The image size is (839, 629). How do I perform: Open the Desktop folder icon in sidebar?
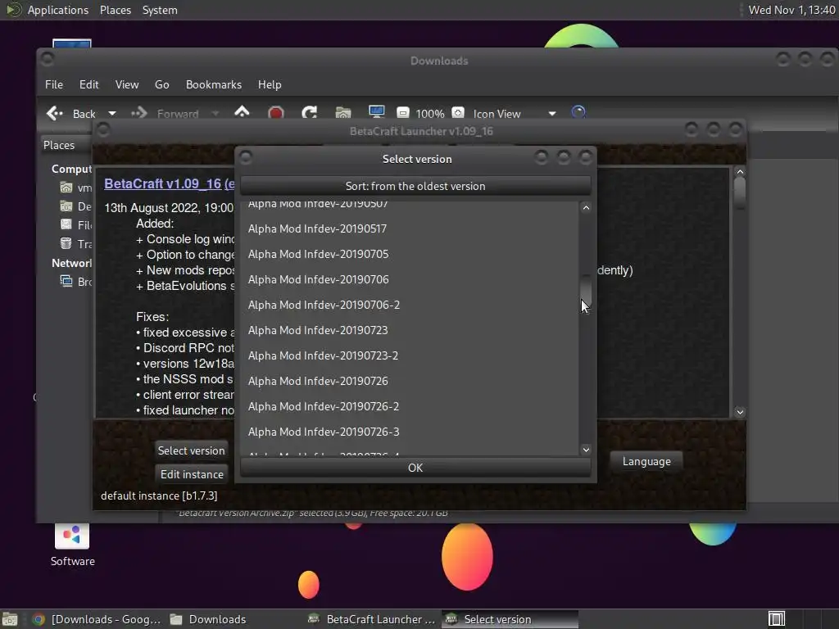pos(66,206)
